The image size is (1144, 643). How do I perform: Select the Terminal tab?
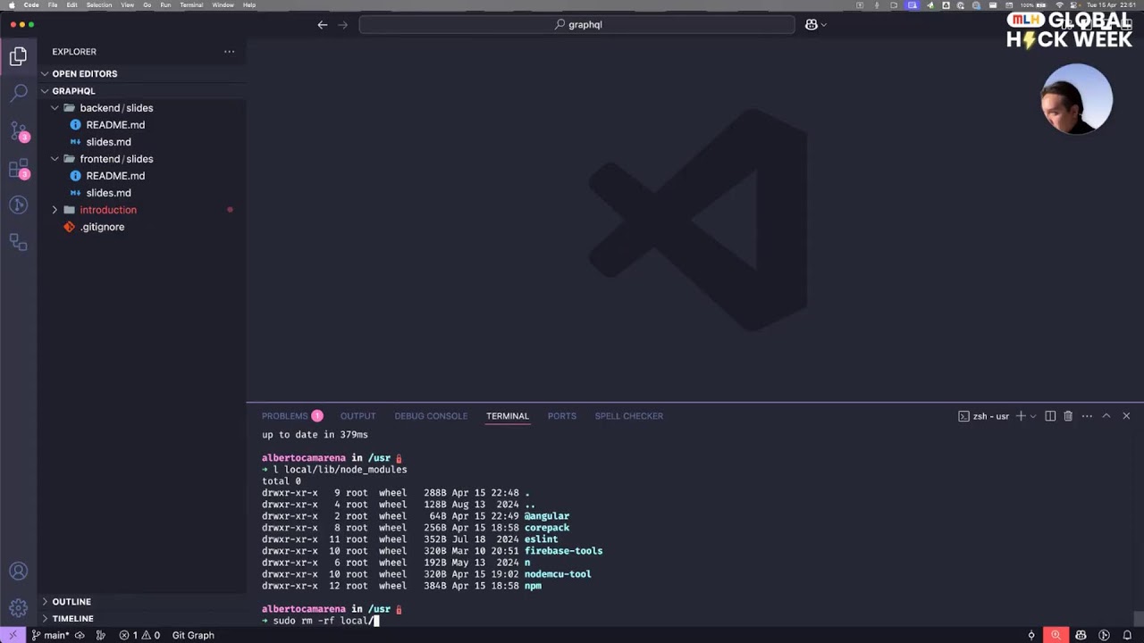coord(508,416)
